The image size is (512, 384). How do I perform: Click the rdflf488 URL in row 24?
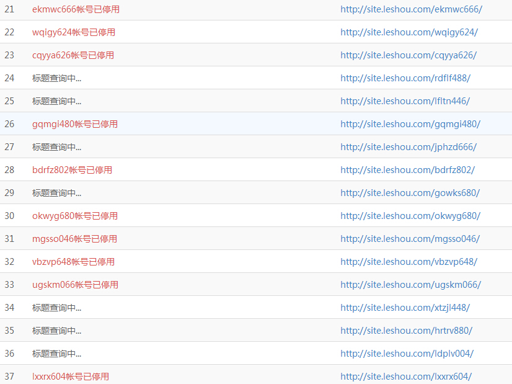pos(405,78)
